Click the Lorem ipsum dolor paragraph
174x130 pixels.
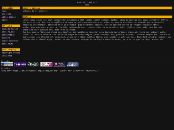[x=95, y=25]
